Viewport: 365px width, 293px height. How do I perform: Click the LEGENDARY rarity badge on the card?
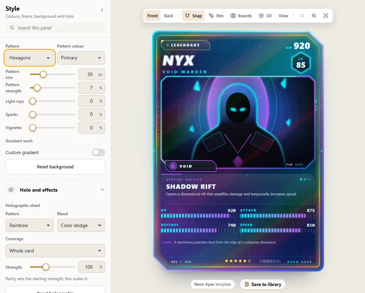point(185,45)
